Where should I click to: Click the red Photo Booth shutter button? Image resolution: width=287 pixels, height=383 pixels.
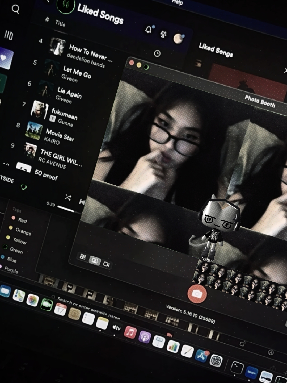[x=197, y=294]
